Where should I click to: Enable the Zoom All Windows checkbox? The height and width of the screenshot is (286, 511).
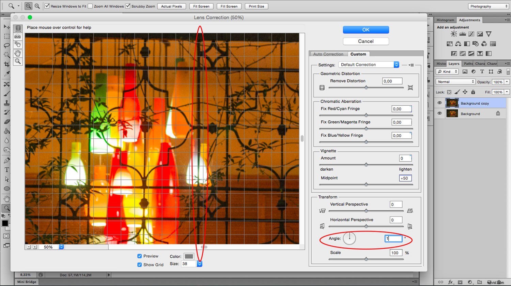(90, 6)
